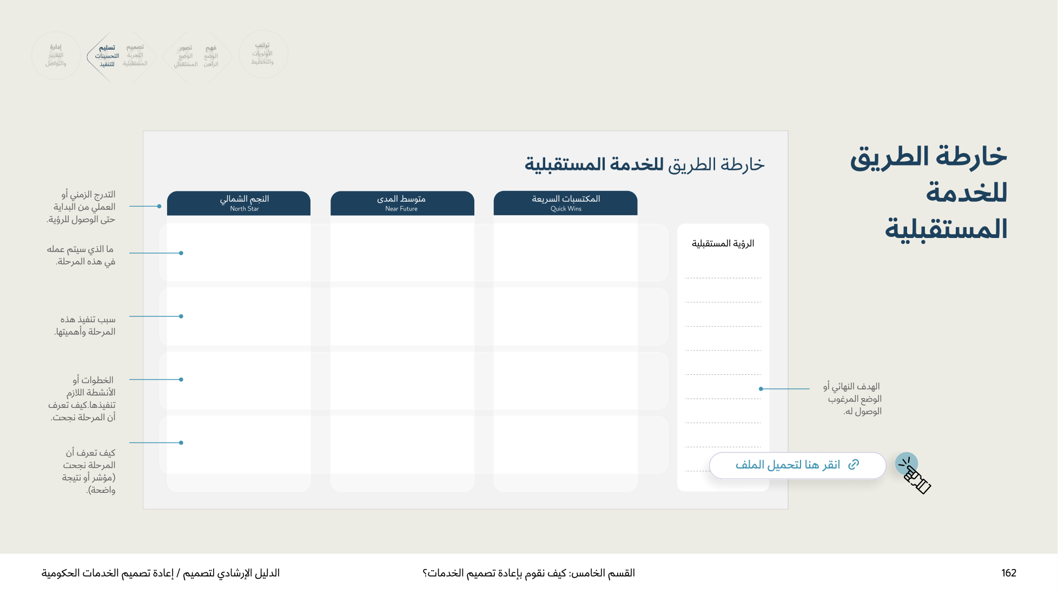1058x595 pixels.
Task: Click the annotation 'الخطوات أو الأنشطة اللازم تنفيذها'
Action: tap(82, 399)
